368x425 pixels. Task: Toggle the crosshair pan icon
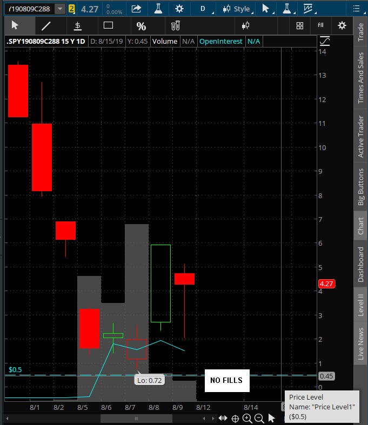click(x=235, y=419)
